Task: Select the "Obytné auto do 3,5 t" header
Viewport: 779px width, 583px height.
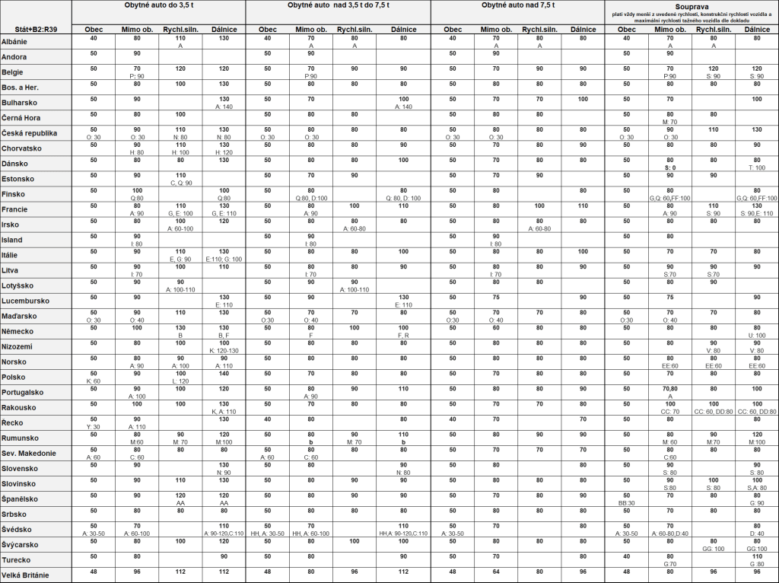Action: click(158, 5)
